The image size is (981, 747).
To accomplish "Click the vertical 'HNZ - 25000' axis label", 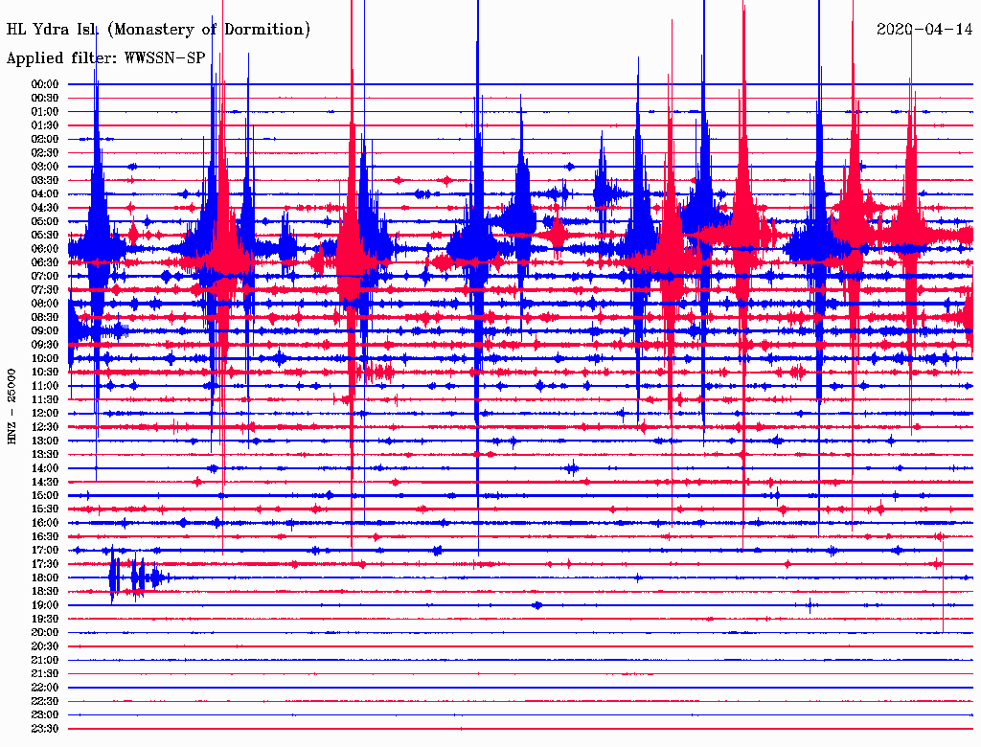I will pos(12,406).
